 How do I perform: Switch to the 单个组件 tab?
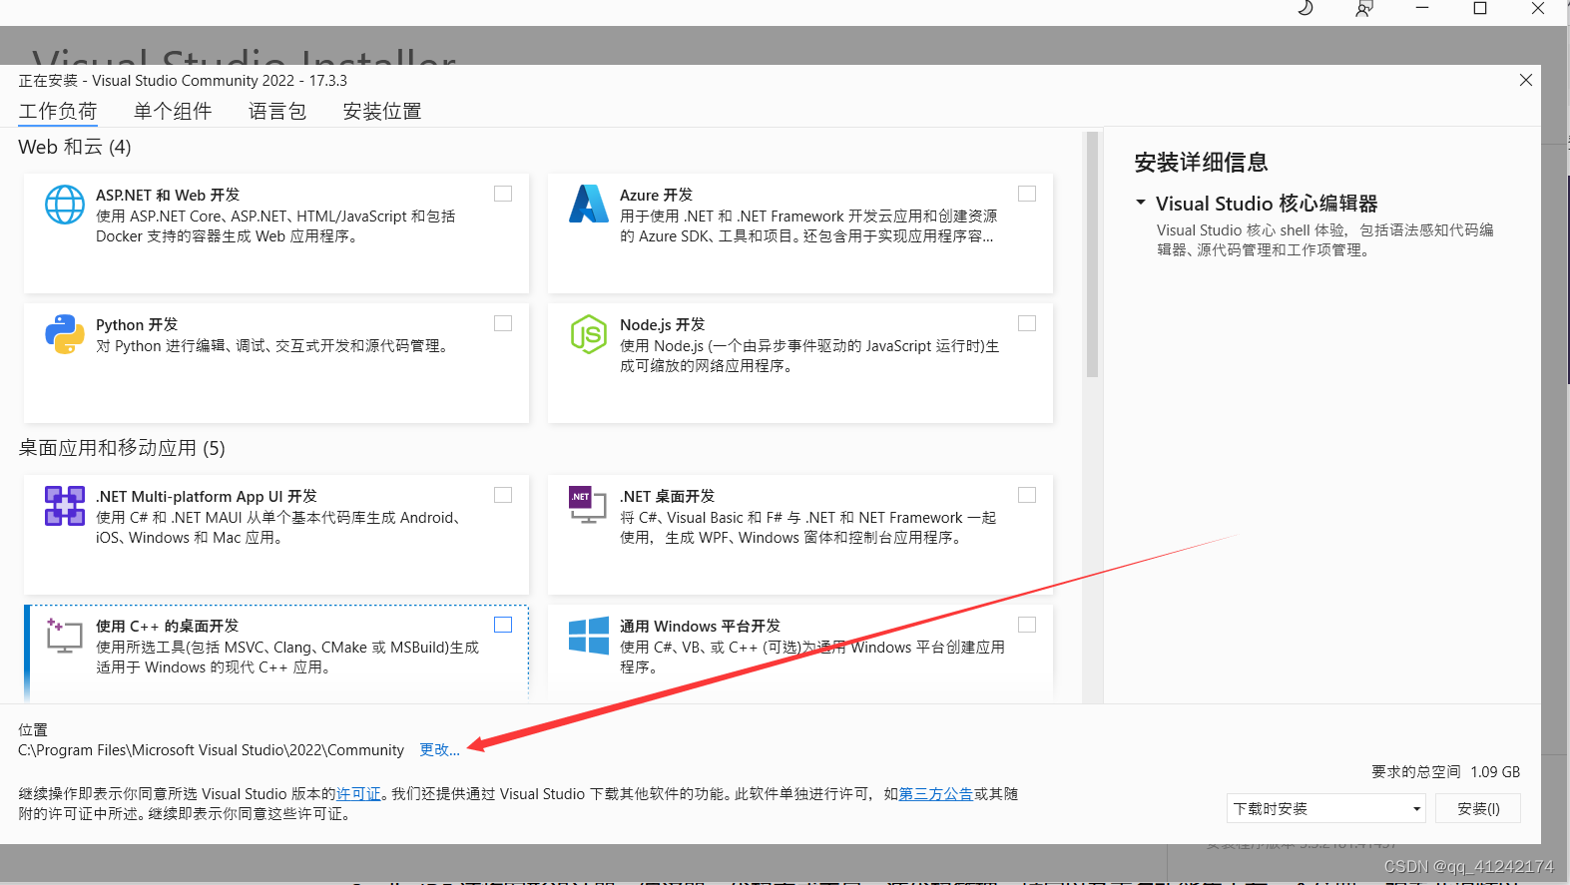coord(173,112)
